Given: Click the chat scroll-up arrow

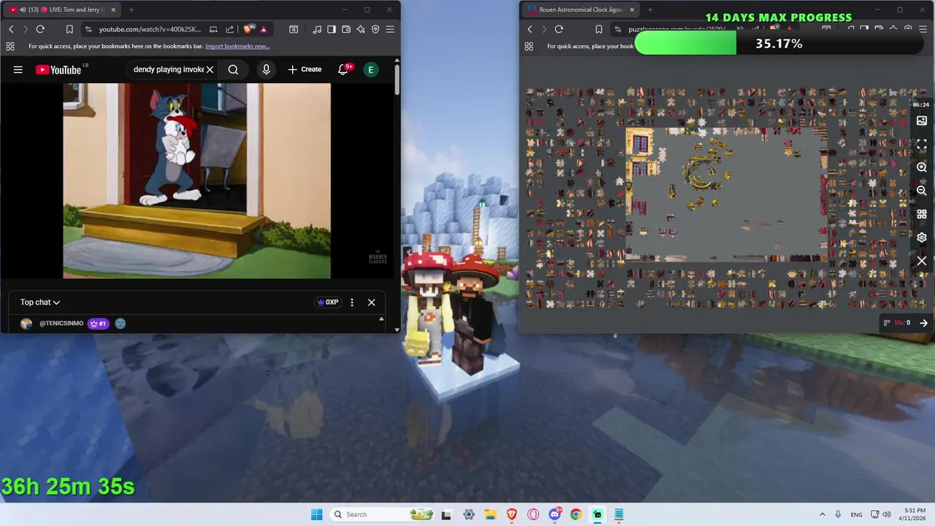Looking at the screenshot, I should tap(381, 319).
